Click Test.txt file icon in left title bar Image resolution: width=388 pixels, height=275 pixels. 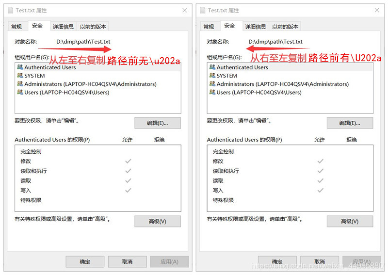[10, 10]
